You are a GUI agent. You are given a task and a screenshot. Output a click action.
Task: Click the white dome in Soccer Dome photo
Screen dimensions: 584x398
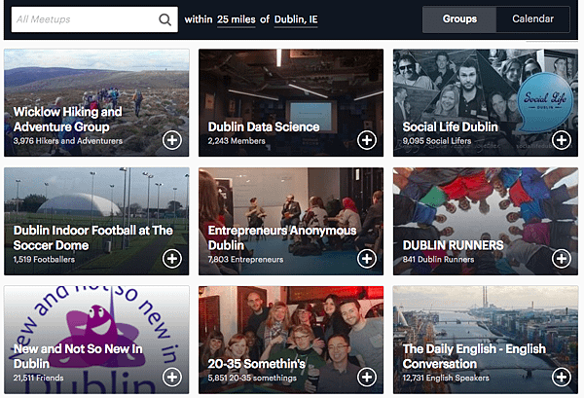[x=80, y=204]
